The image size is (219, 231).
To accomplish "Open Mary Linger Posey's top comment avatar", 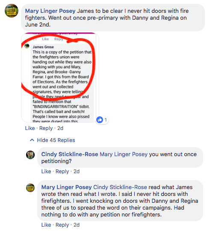I will pos(12,11).
